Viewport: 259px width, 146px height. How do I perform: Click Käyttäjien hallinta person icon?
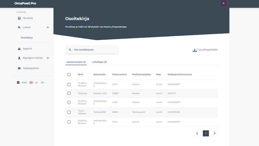click(19, 58)
